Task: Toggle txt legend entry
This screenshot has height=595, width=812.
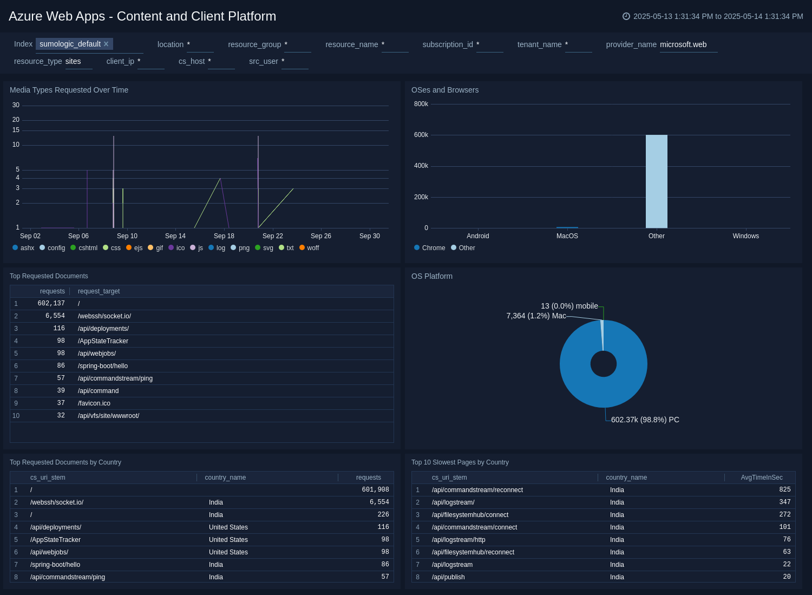Action: pyautogui.click(x=286, y=248)
